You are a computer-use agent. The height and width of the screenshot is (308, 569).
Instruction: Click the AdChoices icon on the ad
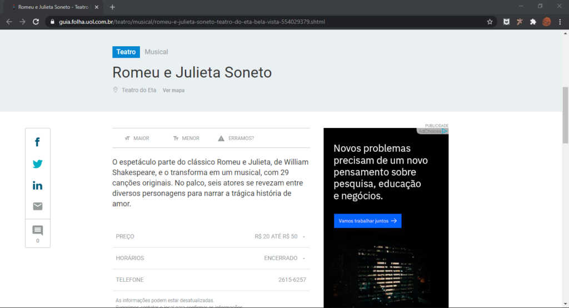point(444,131)
